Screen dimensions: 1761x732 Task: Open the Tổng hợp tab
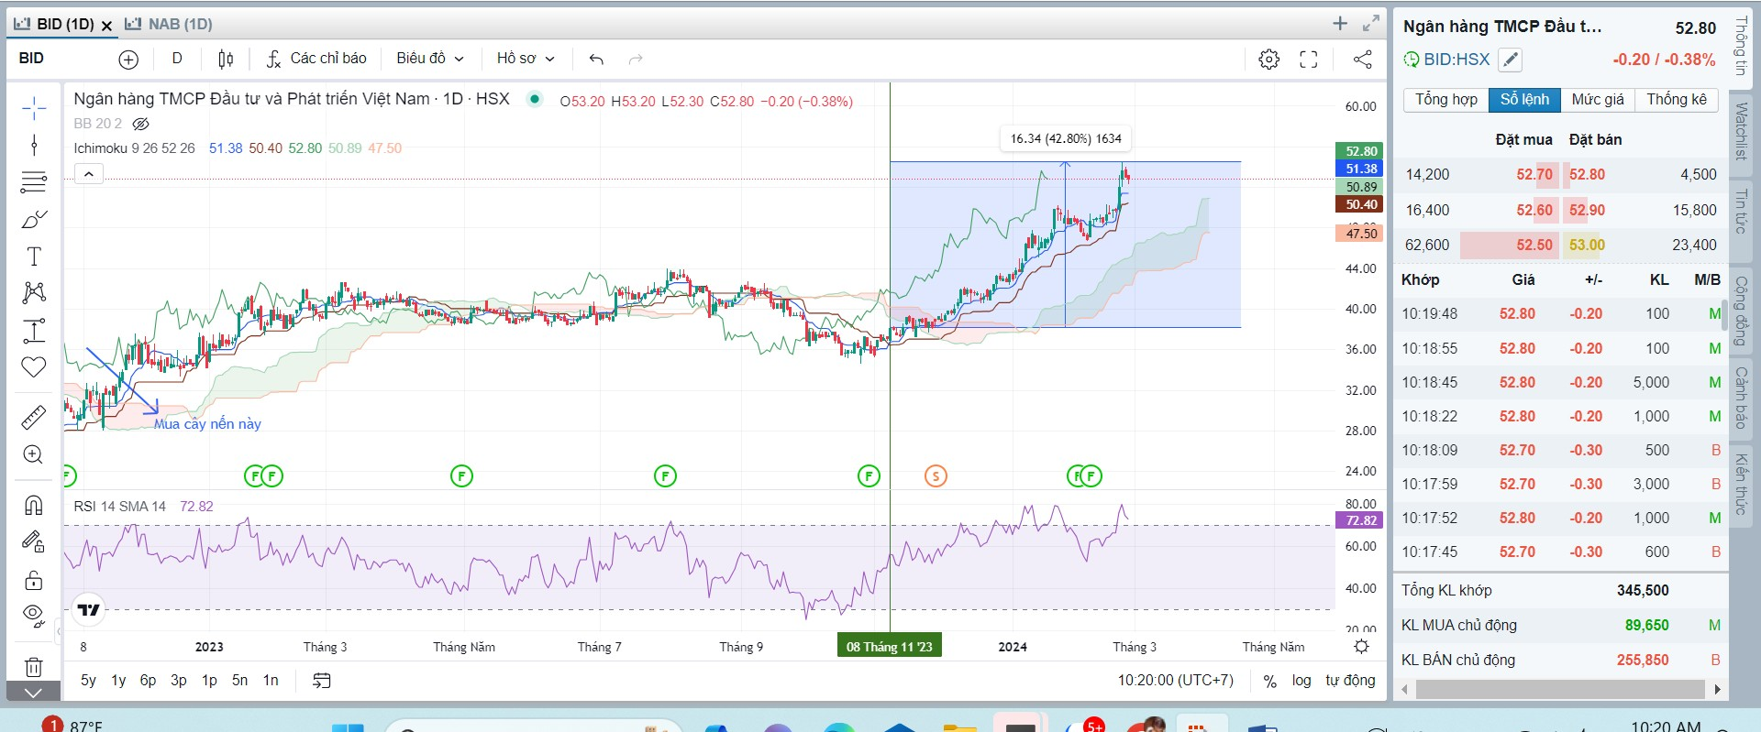1446,100
